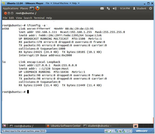
Task: Open the terminal's Edit menu
Action: [x=11, y=18]
